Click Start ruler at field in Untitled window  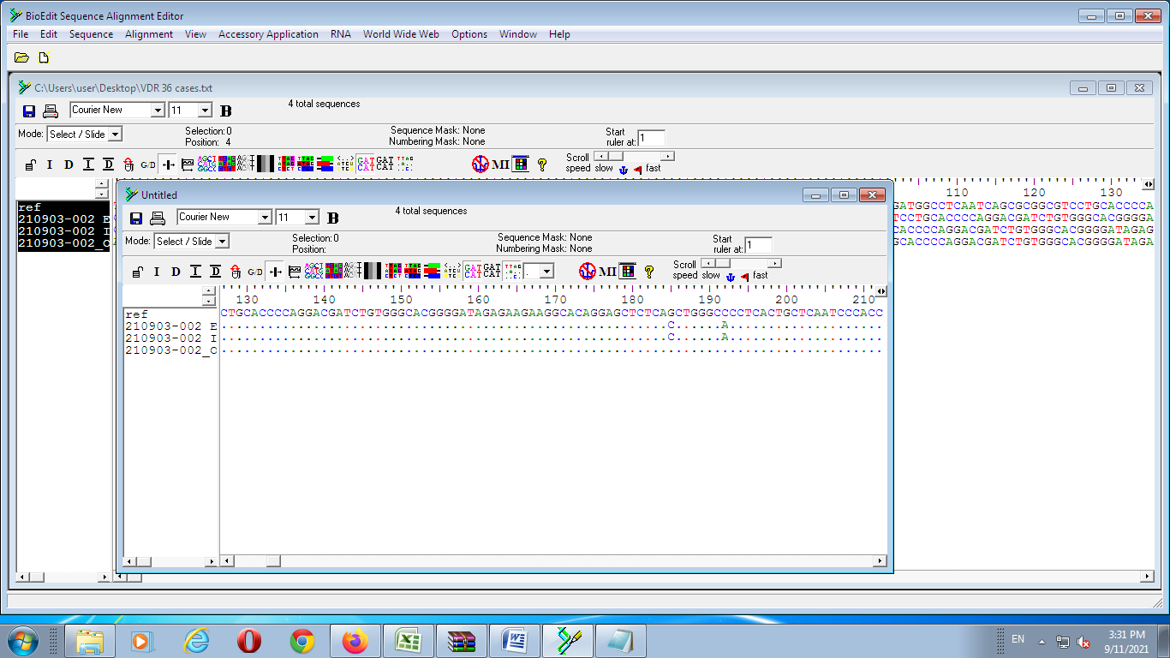coord(758,245)
